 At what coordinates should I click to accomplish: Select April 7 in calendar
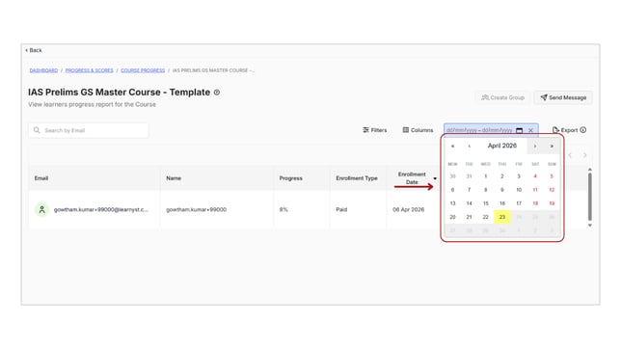(470, 190)
